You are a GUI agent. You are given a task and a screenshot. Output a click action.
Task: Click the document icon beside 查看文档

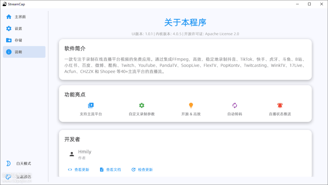102,170
